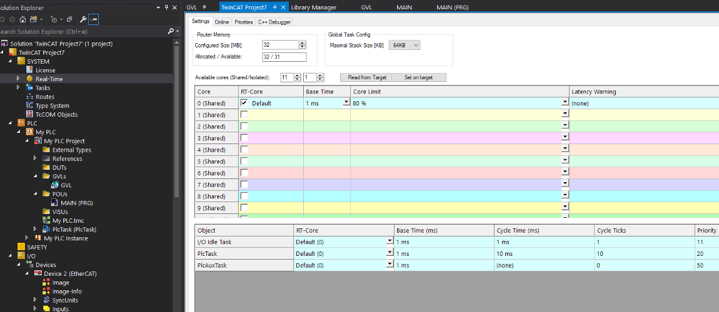Collapse all items in Solution Explorer
719x312 pixels.
click(69, 19)
